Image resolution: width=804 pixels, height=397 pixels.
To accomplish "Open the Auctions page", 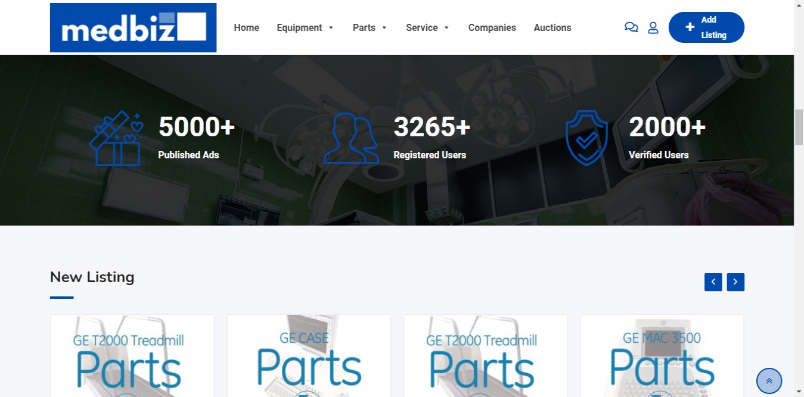I will [552, 27].
